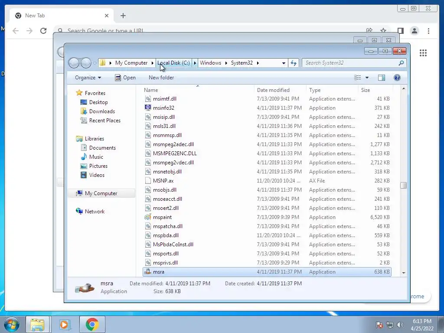This screenshot has width=444, height=333.
Task: Click the volume speaker tray icon
Action: [400, 325]
